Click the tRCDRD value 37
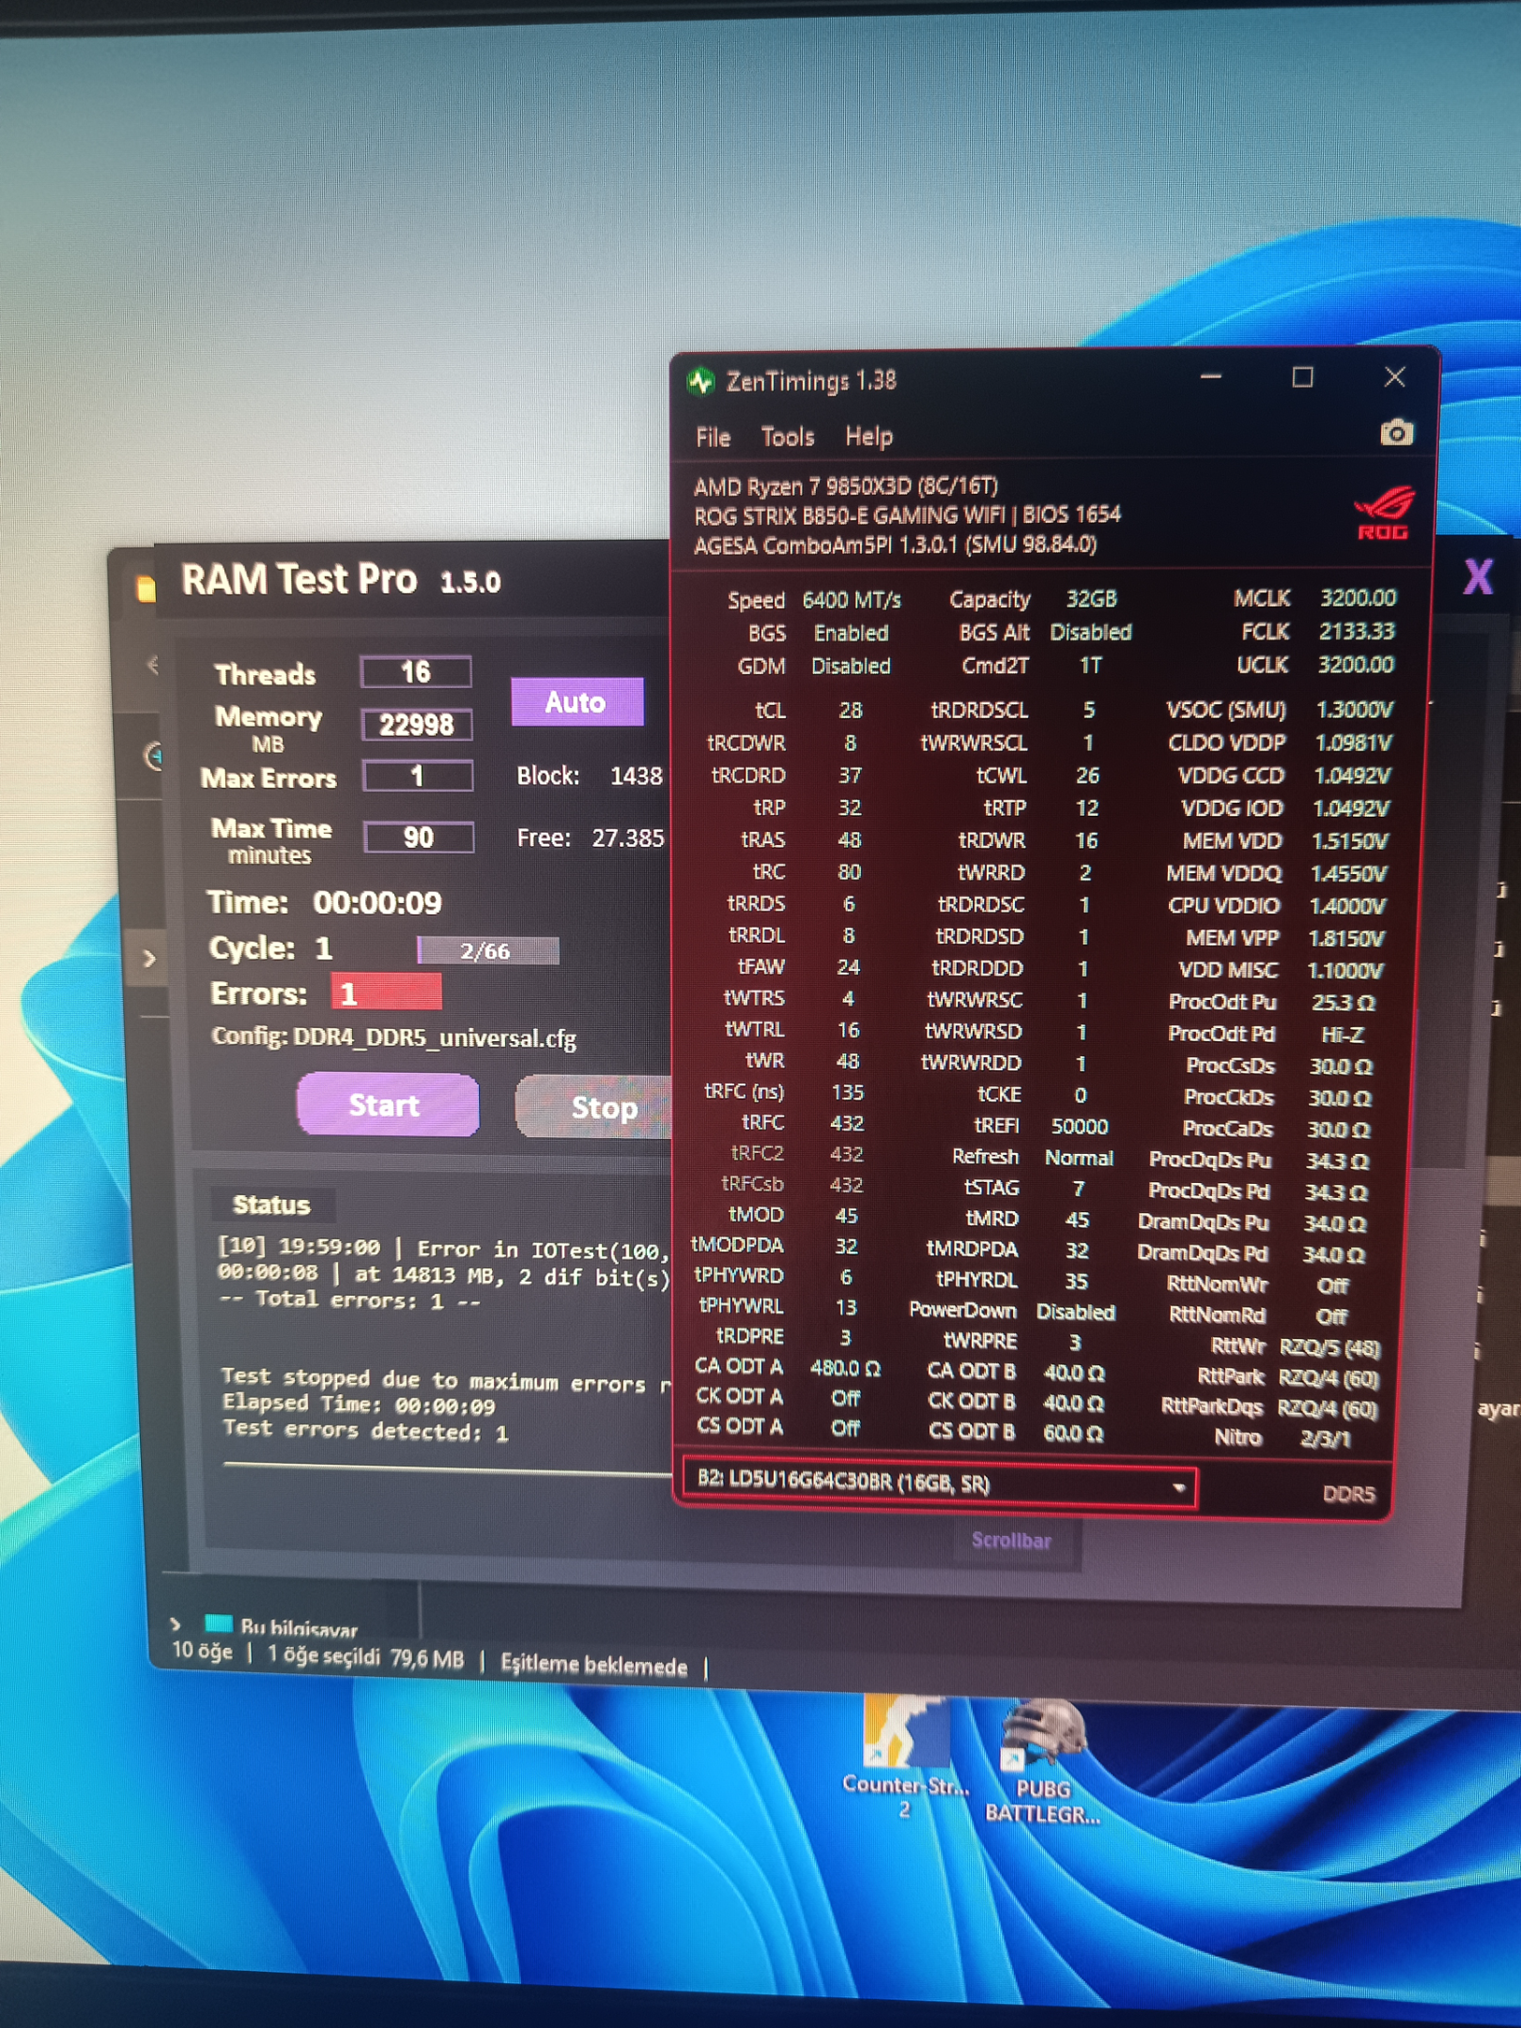The image size is (1521, 2028). point(850,776)
